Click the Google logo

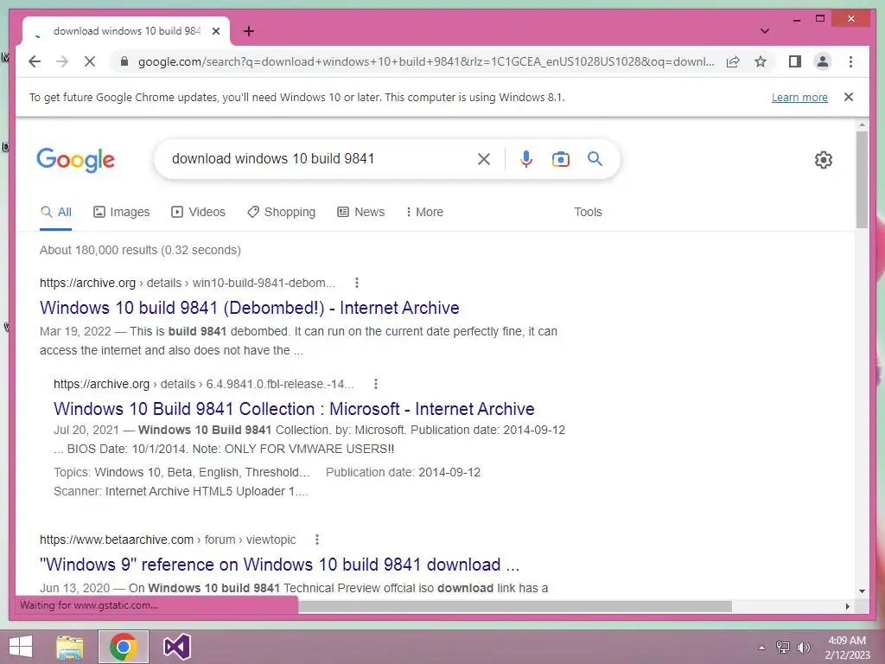(76, 160)
